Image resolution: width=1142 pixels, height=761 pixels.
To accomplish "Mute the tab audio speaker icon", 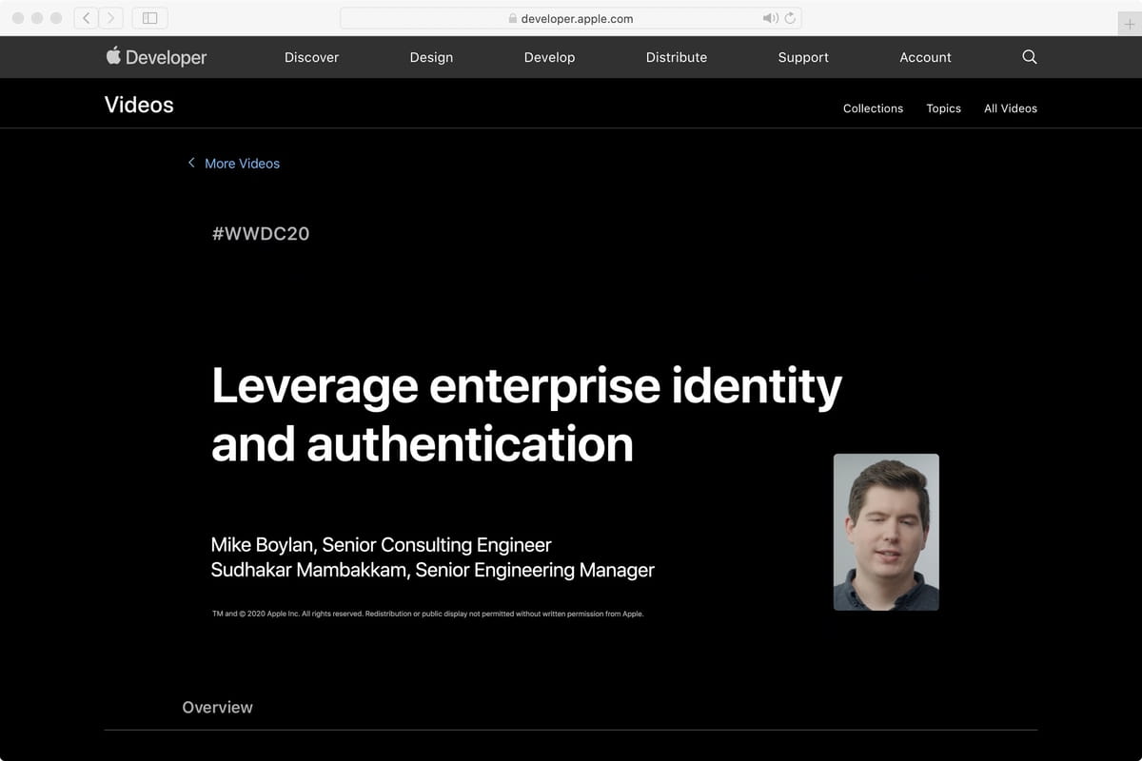I will (x=770, y=18).
